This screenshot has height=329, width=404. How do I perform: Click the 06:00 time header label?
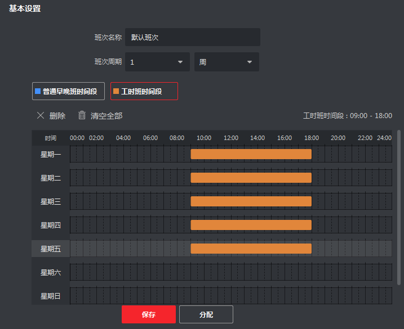tap(150, 138)
